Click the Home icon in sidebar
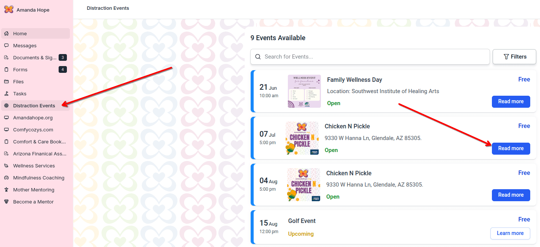The image size is (540, 247). (x=6, y=33)
